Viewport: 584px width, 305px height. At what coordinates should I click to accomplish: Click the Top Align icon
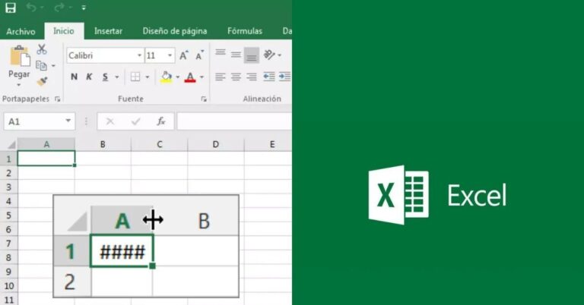(x=221, y=53)
